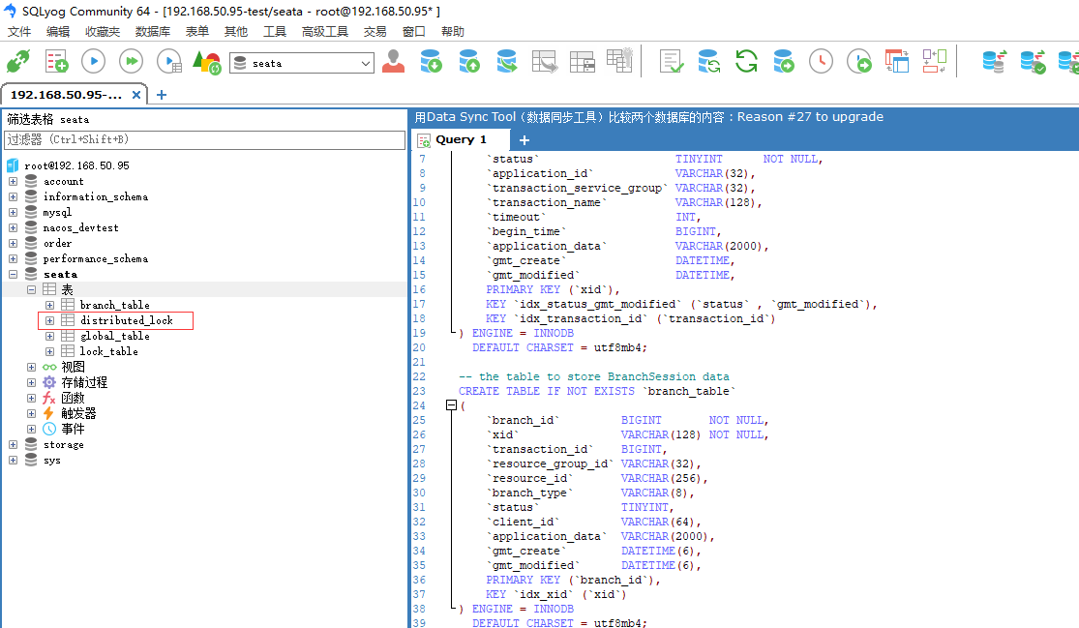Click the new connection plug icon
Screen dimensions: 1079x628
tap(18, 62)
